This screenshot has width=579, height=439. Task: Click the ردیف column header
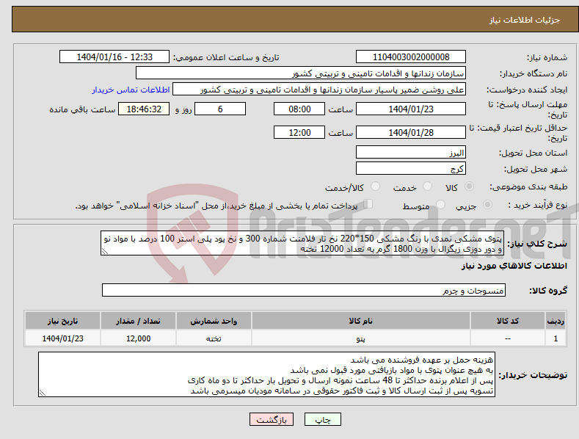click(x=556, y=321)
